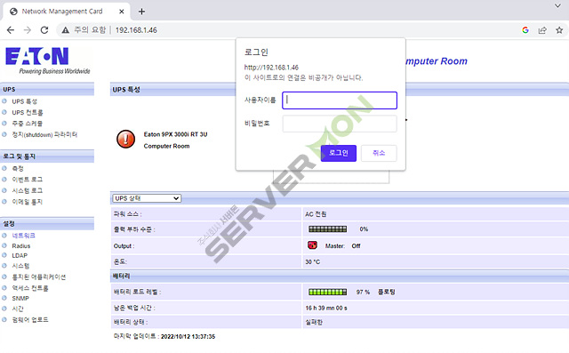Screen dimensions: 569x353
Task: Focus the 비밀번호 password field
Action: 340,124
